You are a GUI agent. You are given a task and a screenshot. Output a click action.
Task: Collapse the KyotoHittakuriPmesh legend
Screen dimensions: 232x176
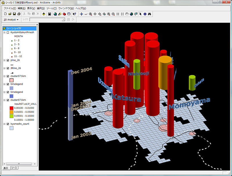4,33
